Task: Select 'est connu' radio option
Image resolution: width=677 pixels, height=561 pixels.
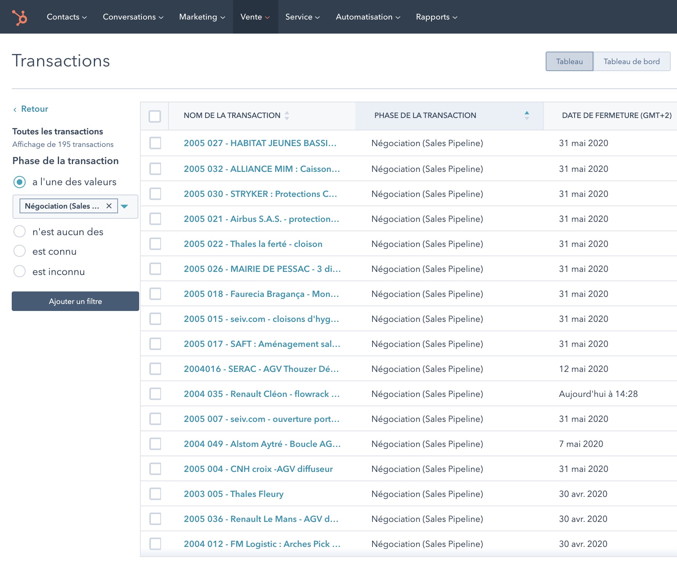Action: [20, 251]
